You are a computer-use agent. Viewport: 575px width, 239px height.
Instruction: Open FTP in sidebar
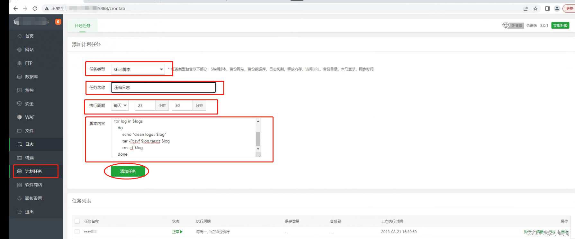[36, 63]
